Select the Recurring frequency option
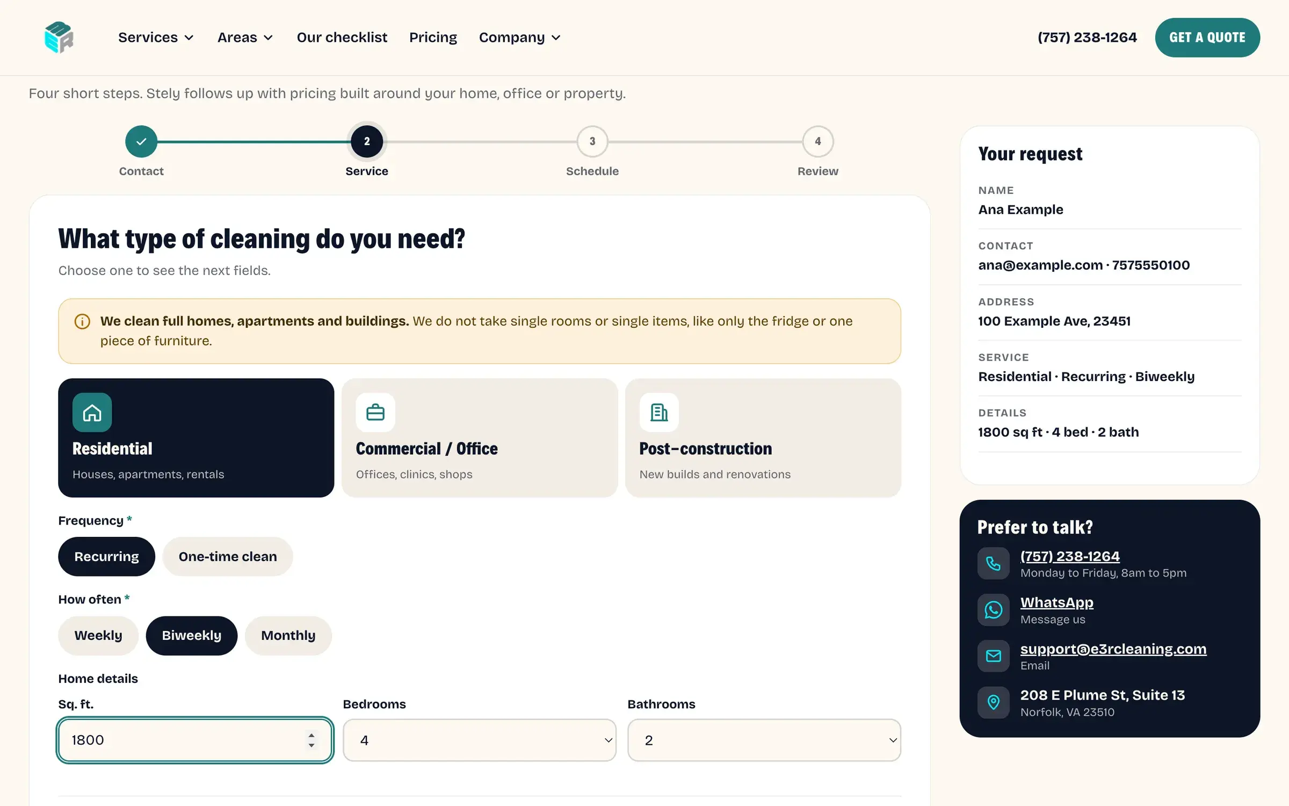Screen dimensions: 1289x806 click(x=106, y=556)
